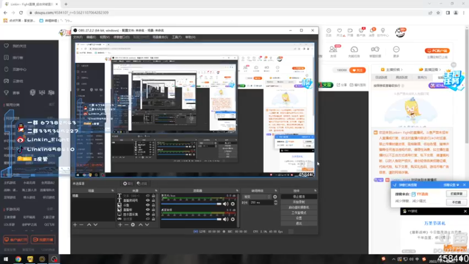Pop out the 混音器 dock panel
The width and height of the screenshot is (469, 264).
[x=237, y=191]
